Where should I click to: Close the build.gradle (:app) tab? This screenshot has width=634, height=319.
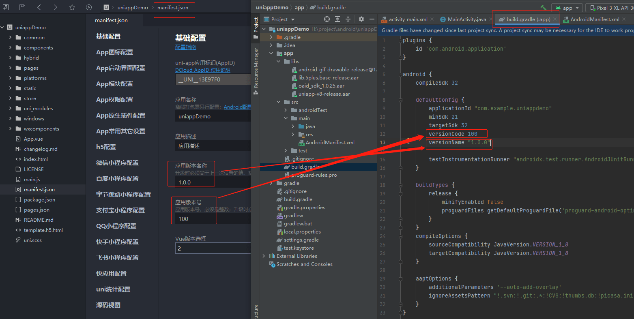click(555, 19)
